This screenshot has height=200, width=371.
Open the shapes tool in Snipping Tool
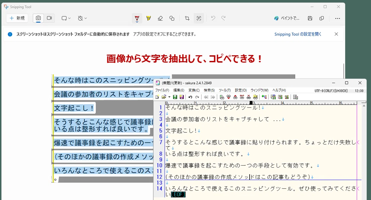tap(172, 18)
